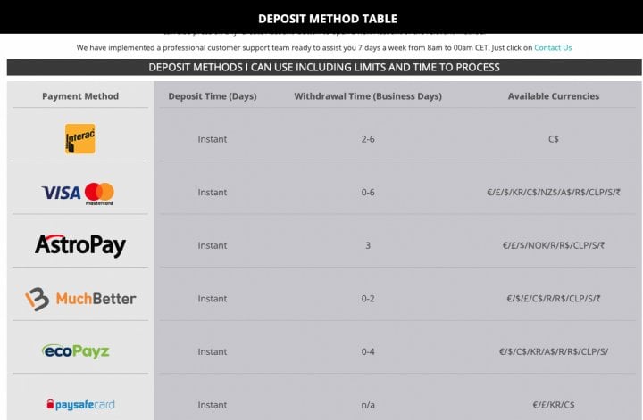This screenshot has width=643, height=420.
Task: Click the Available Currencies column header
Action: (553, 96)
